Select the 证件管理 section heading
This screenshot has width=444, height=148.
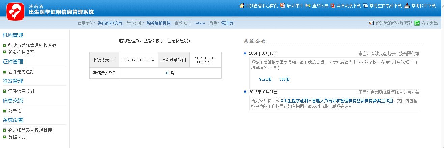(x=13, y=62)
